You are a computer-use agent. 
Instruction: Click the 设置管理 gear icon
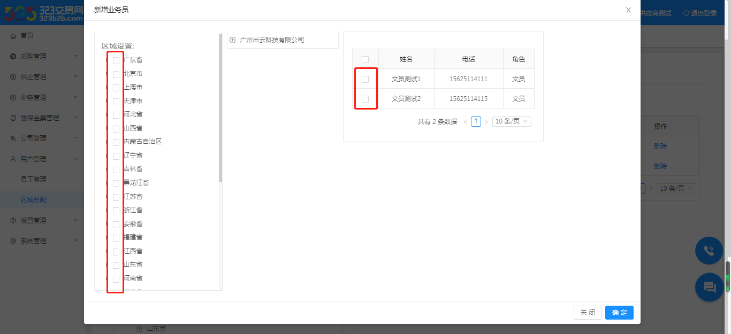13,221
